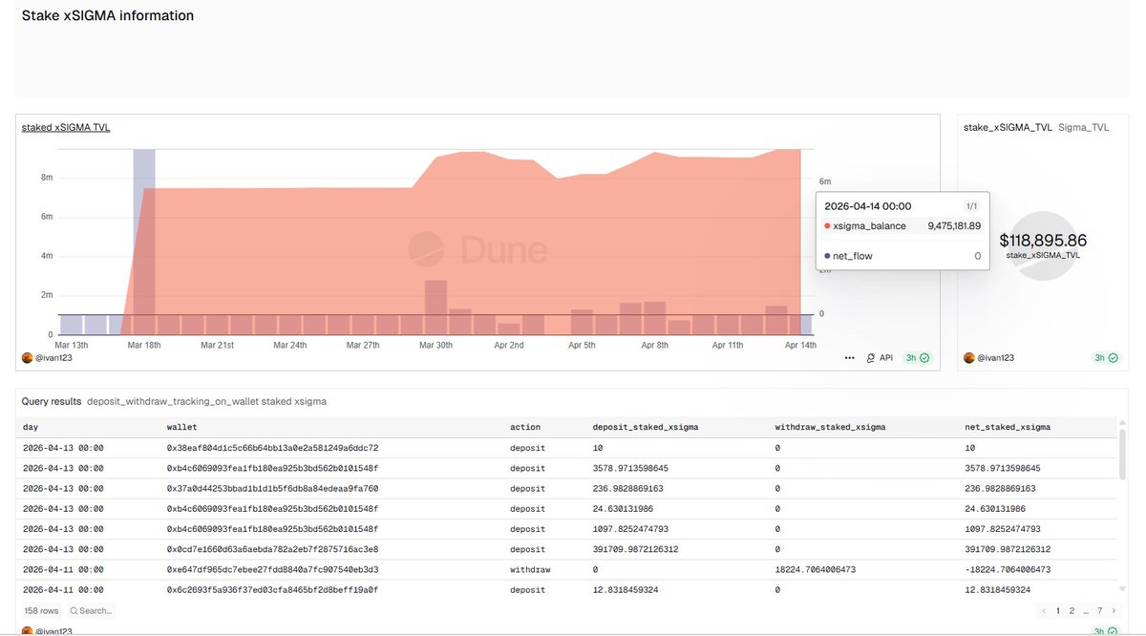The height and width of the screenshot is (636, 1146).
Task: Click the 3h refresh badge under the staked xSIGMA chart
Action: click(918, 358)
